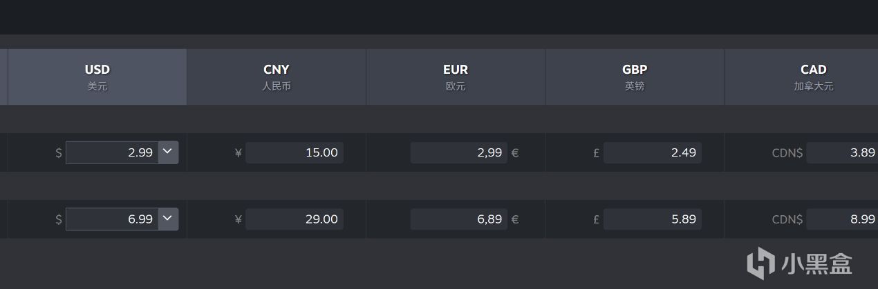Image resolution: width=878 pixels, height=289 pixels.
Task: Click the CAD price field showing 3.89
Action: tap(842, 152)
